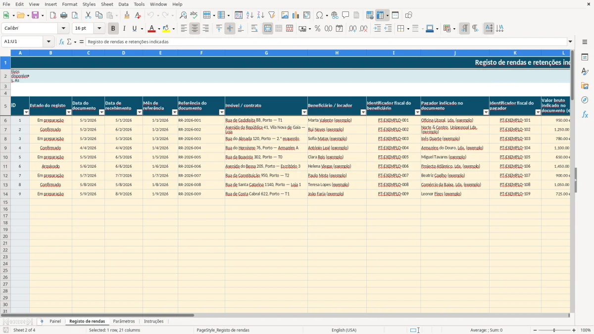This screenshot has height=334, width=594.
Task: Switch to the Painel sheet tab
Action: coord(55,321)
